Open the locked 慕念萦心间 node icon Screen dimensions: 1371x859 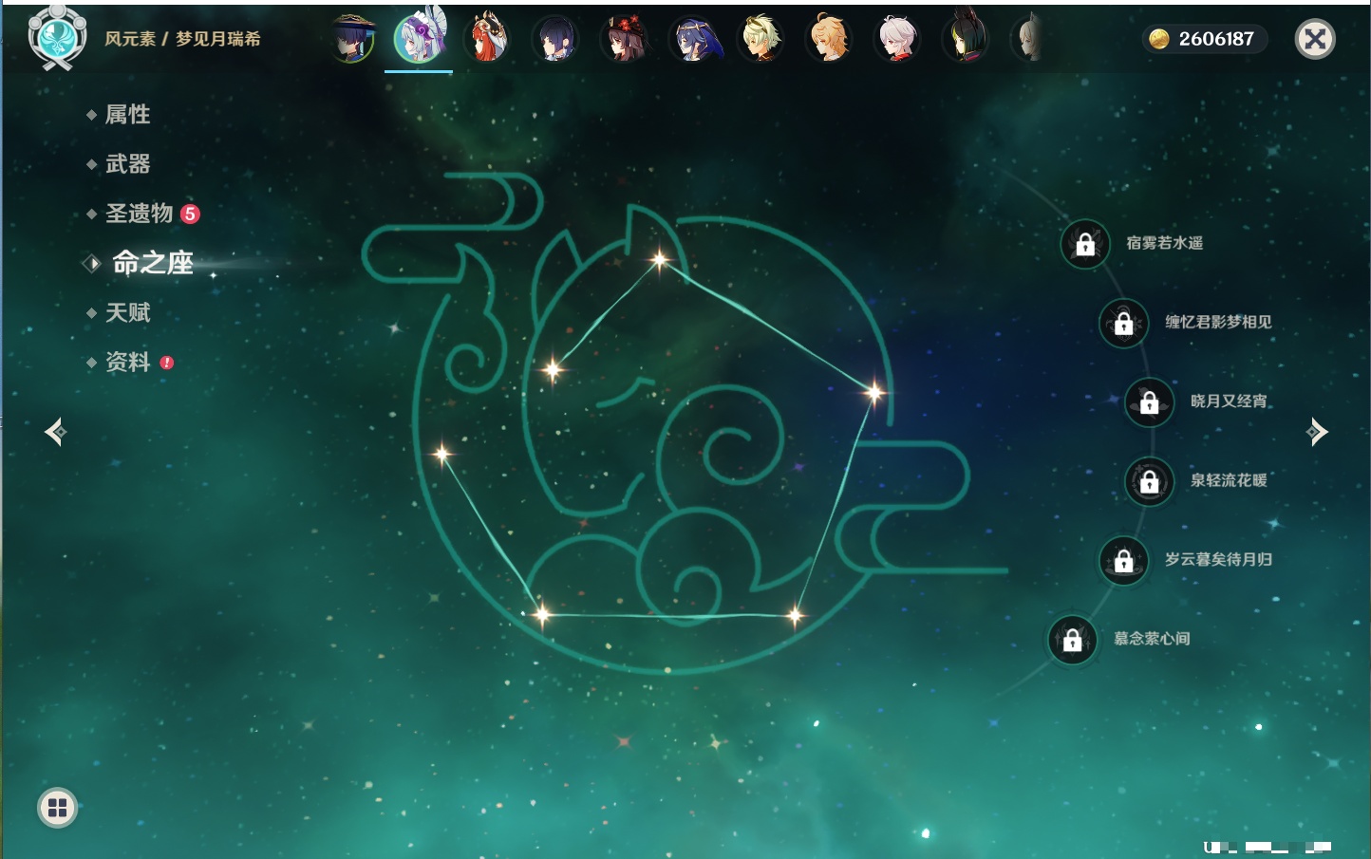pyautogui.click(x=1073, y=640)
